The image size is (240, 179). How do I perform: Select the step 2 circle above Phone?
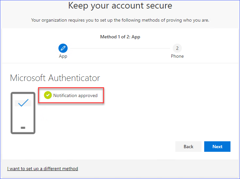pos(177,49)
